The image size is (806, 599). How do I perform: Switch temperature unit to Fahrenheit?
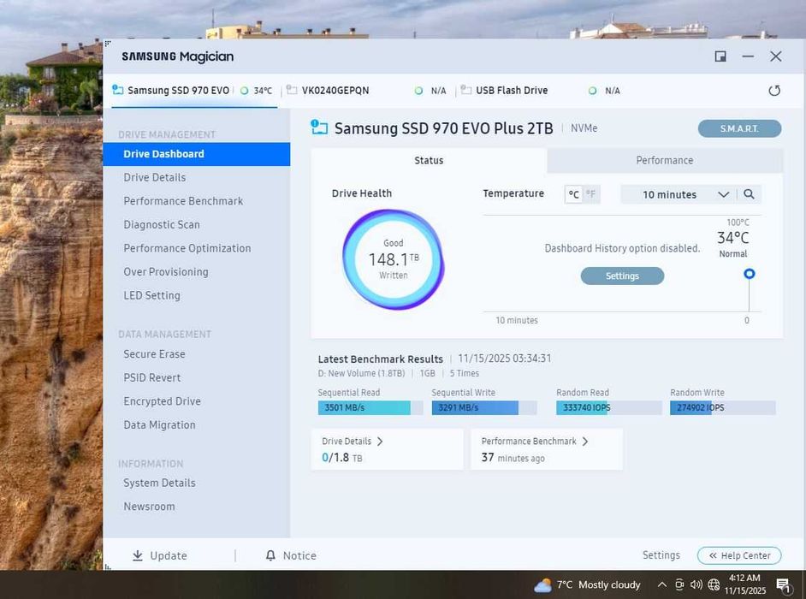tap(591, 194)
